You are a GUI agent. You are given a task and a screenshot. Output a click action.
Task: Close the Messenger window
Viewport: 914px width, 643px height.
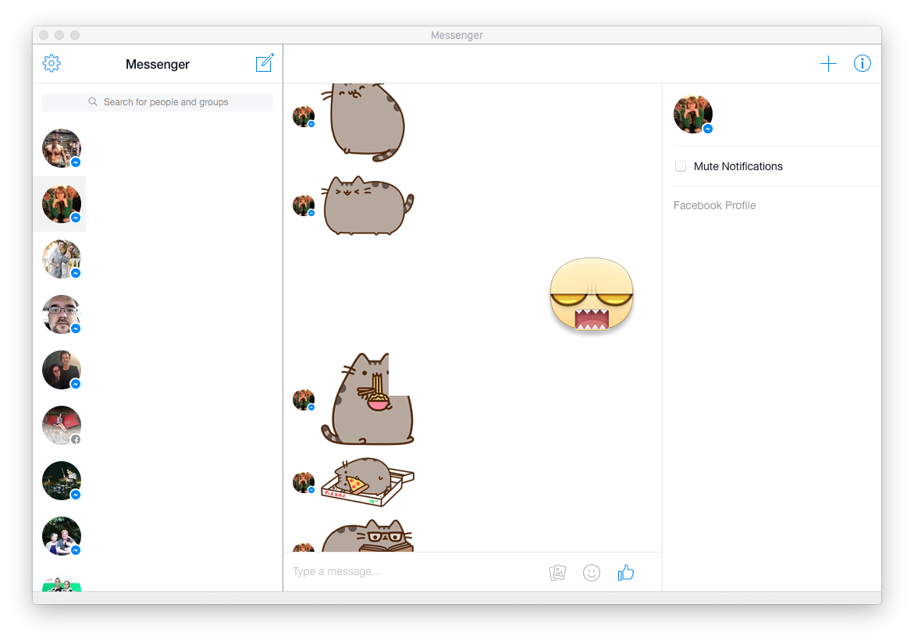(x=44, y=35)
